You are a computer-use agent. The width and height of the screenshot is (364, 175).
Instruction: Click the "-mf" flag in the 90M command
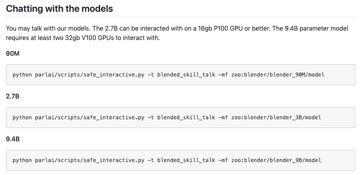[223, 75]
